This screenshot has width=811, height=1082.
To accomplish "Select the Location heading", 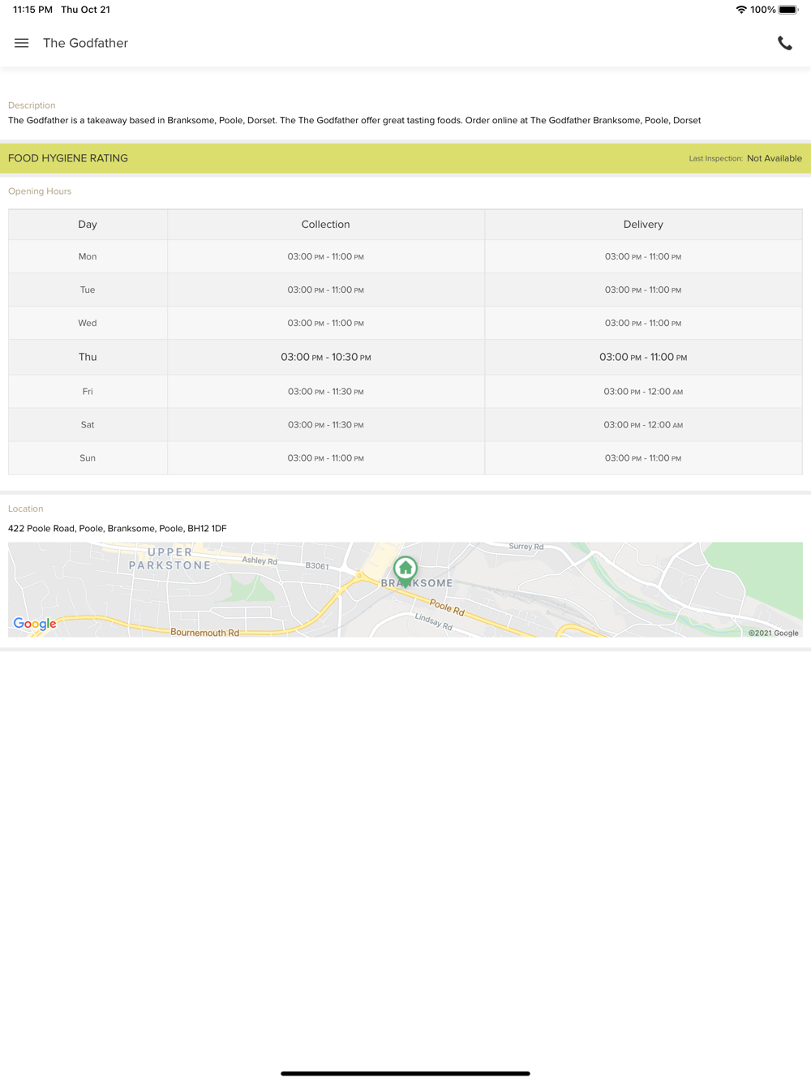I will coord(26,509).
